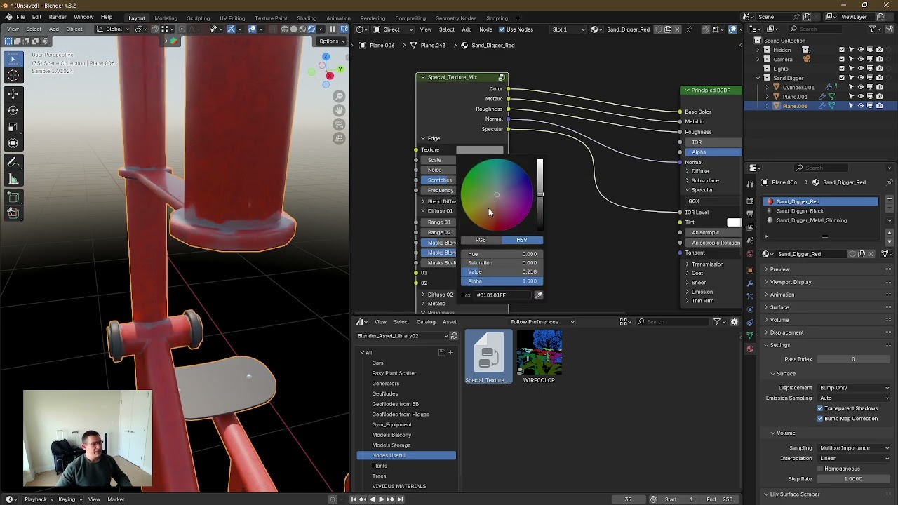Screen dimensions: 898x505
Task: Open the Catalog menu in asset browser
Action: click(x=426, y=322)
